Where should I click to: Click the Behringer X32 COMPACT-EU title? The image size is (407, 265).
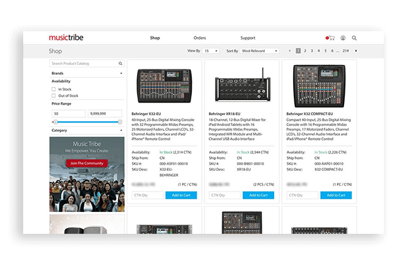pos(310,114)
